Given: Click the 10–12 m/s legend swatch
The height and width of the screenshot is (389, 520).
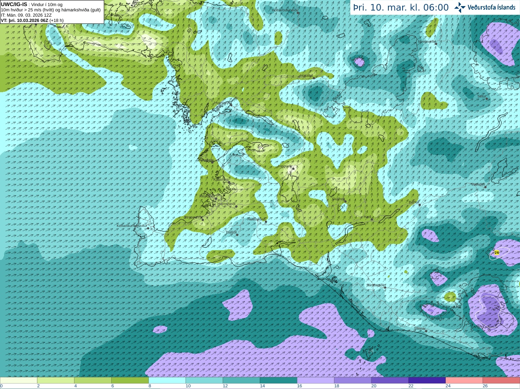Looking at the screenshot, I should click(x=204, y=380).
